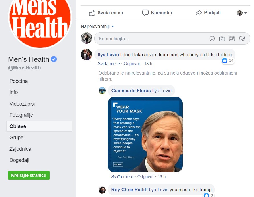254x197 pixels.
Task: Click Odgovor under Ilya Levin's comment
Action: (132, 64)
